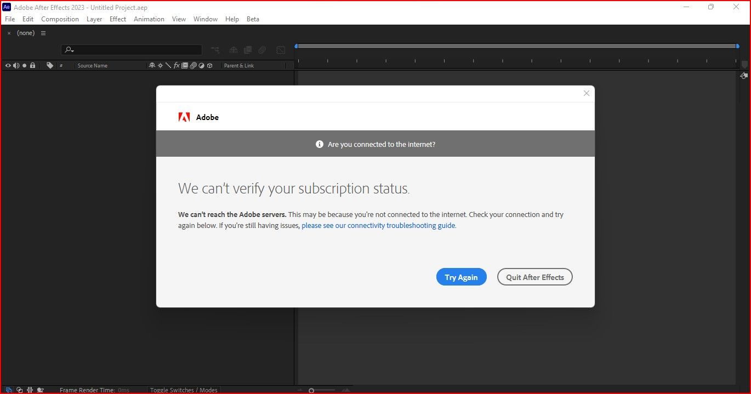Open the timeline panel hamburger menu
Screen dimensions: 751x394
coord(43,33)
